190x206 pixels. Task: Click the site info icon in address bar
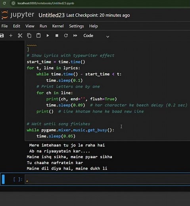click(x=13, y=3)
